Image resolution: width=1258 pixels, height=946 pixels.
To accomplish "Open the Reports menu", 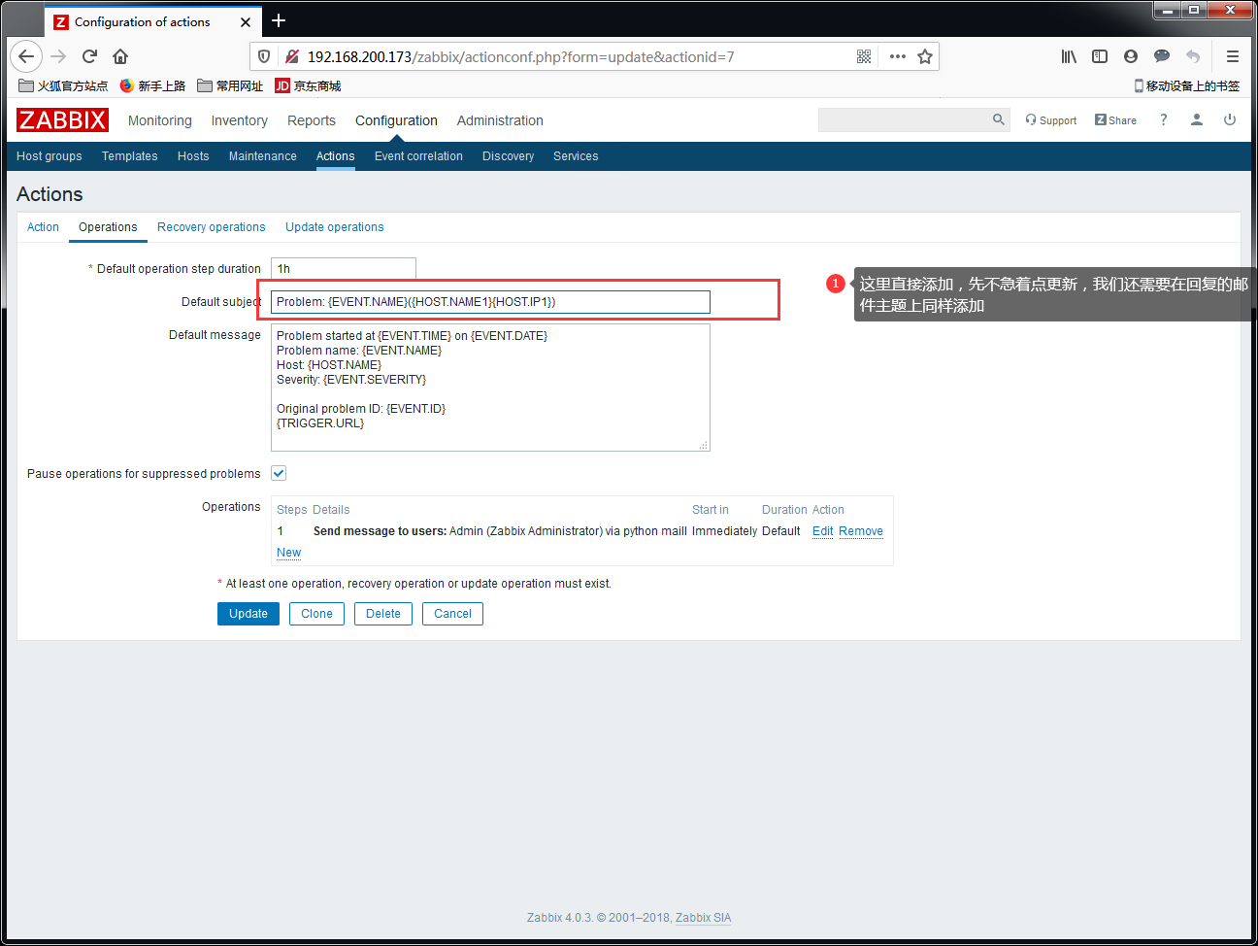I will [312, 120].
